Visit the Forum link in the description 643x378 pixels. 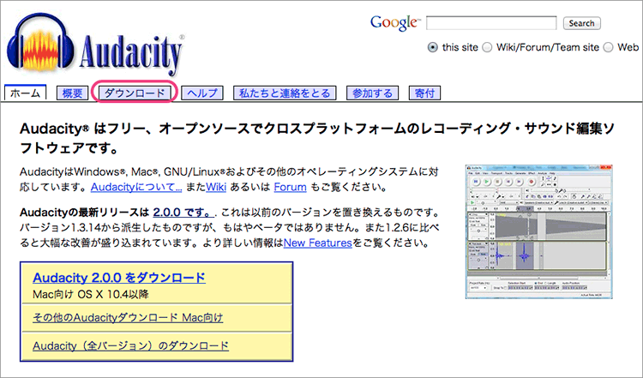pos(290,186)
